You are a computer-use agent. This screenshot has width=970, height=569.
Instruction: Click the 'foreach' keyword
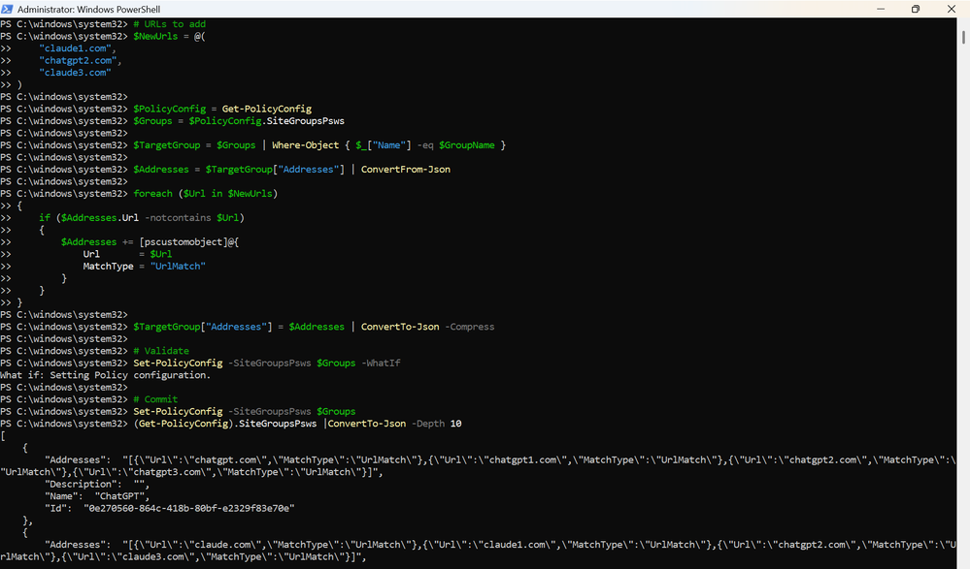[152, 193]
